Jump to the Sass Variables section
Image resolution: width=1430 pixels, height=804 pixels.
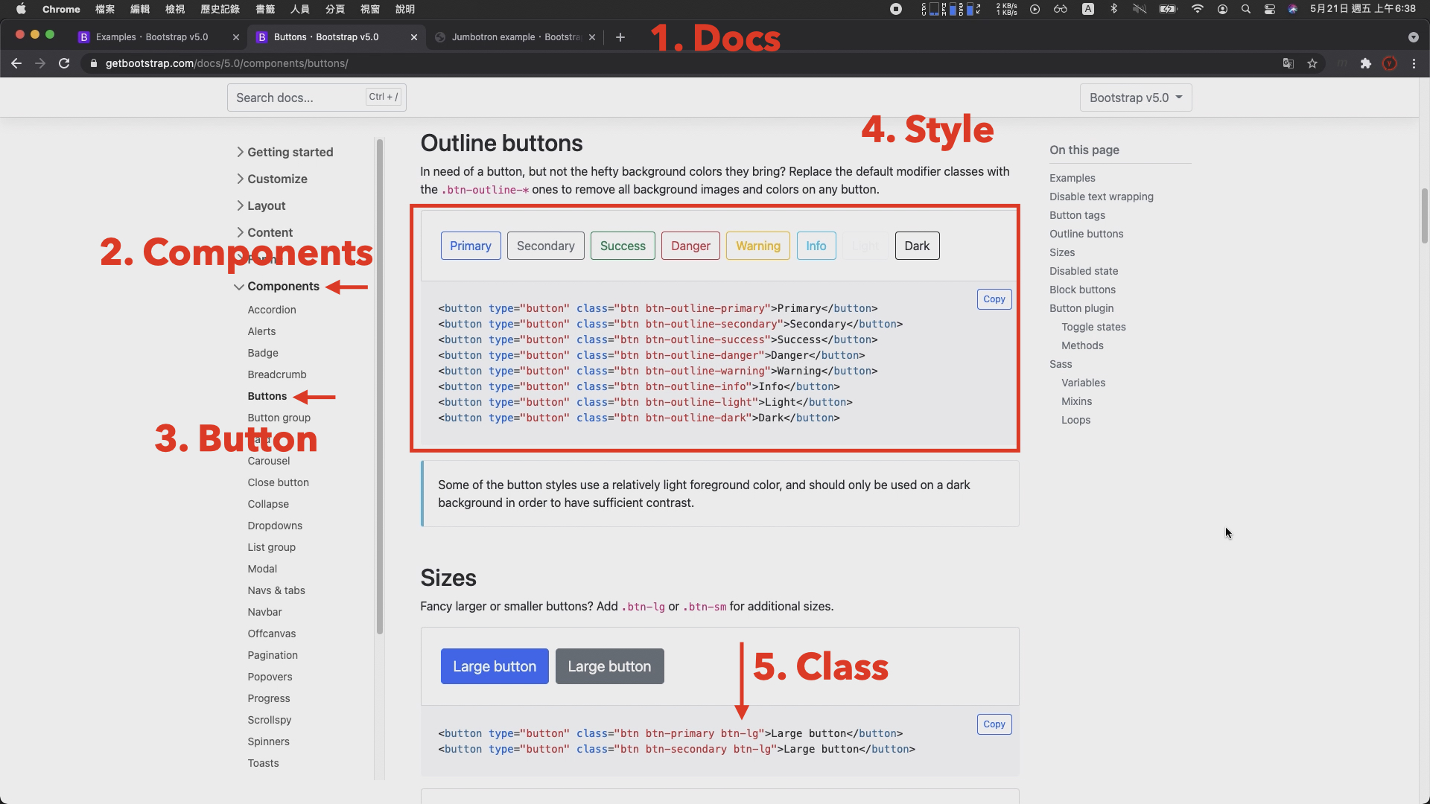[x=1083, y=383]
